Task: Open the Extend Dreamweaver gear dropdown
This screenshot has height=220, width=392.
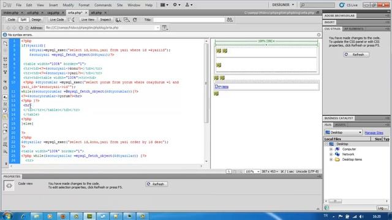Action: click(x=176, y=5)
